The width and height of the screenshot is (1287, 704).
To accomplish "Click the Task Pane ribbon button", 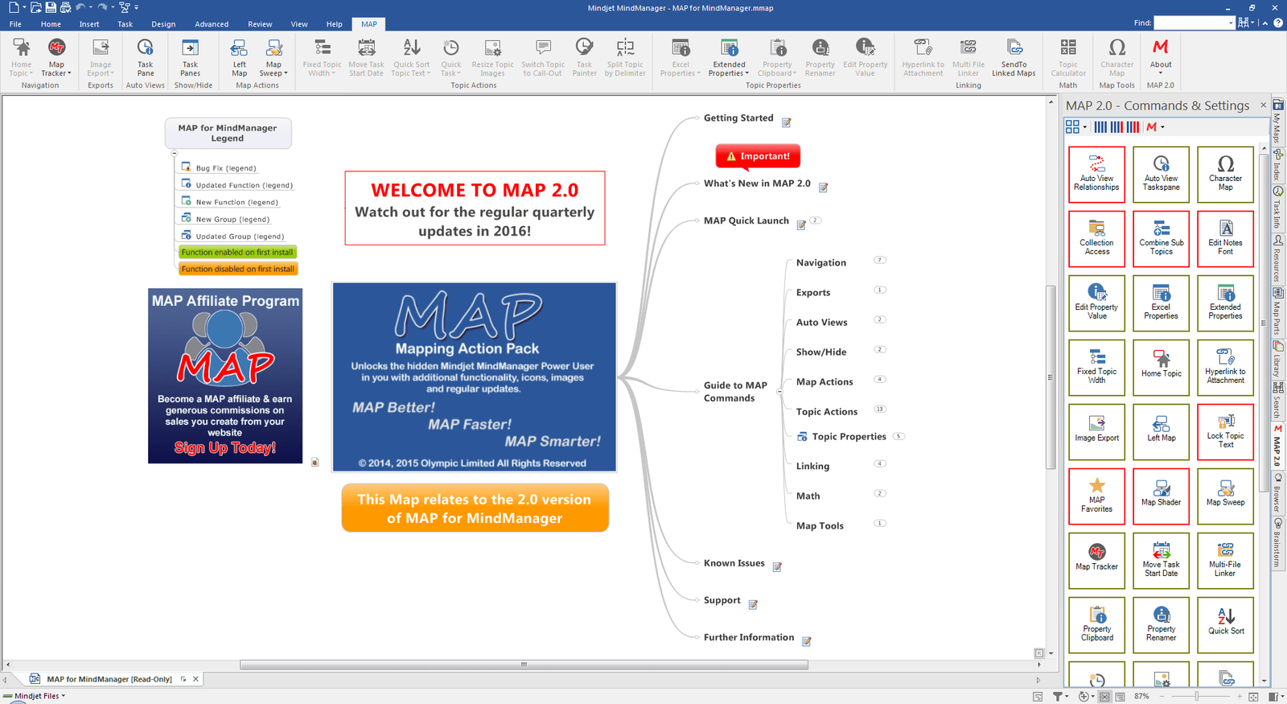I will point(145,58).
